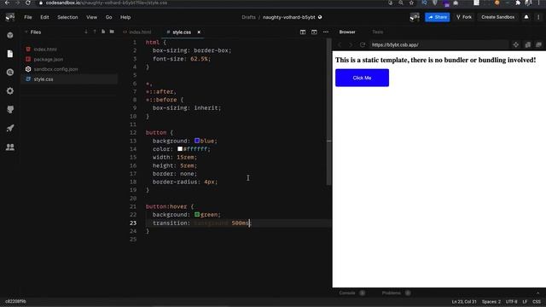Screen dimensions: 546x307
Task: Create a new folder from Files header
Action: [112, 32]
